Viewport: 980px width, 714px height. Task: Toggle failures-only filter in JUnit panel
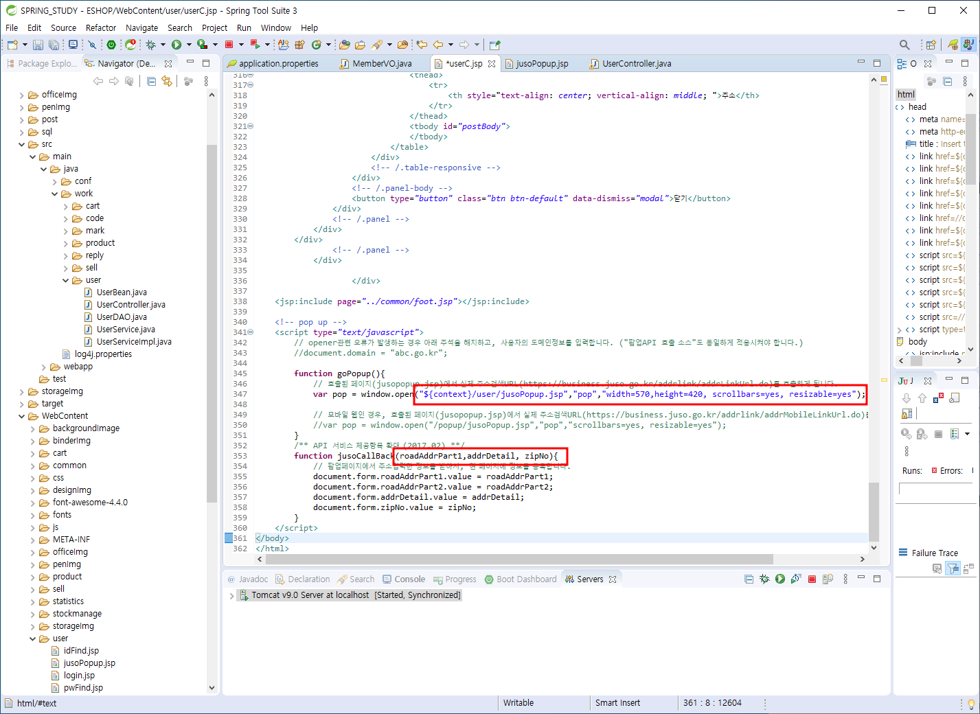point(953,568)
